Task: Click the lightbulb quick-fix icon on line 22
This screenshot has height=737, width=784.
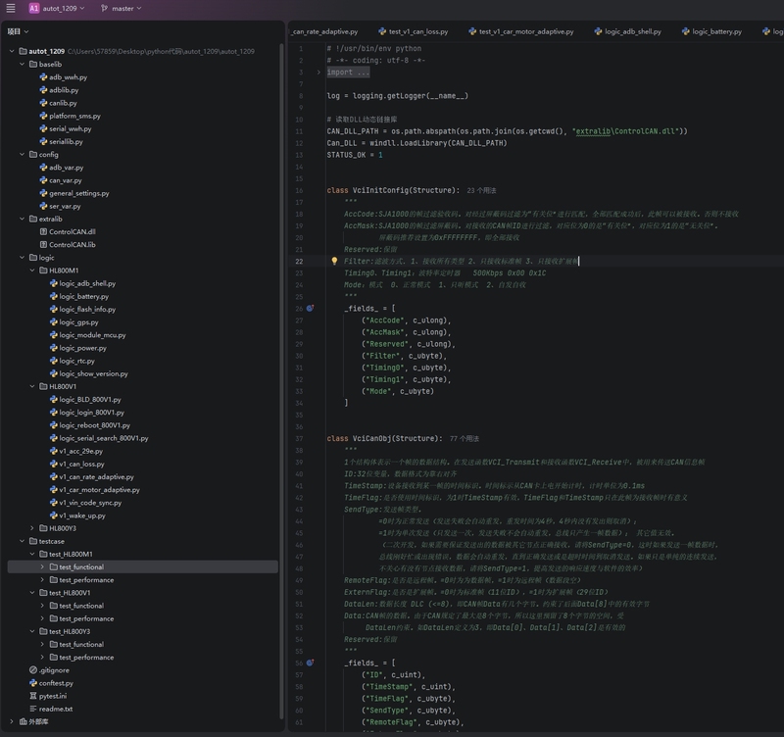Action: click(x=334, y=262)
